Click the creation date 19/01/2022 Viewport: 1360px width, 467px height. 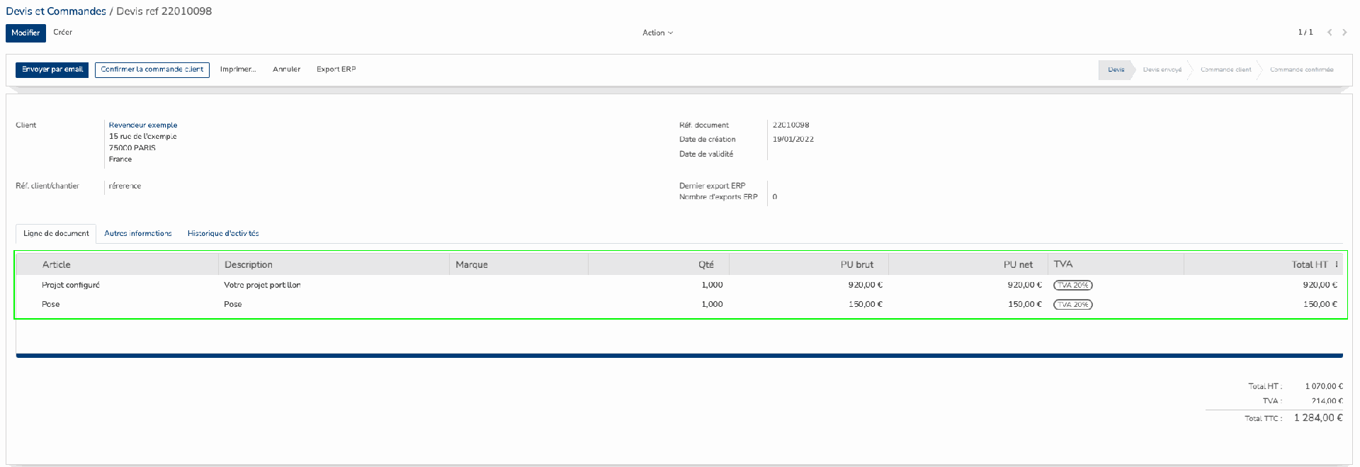pos(793,140)
